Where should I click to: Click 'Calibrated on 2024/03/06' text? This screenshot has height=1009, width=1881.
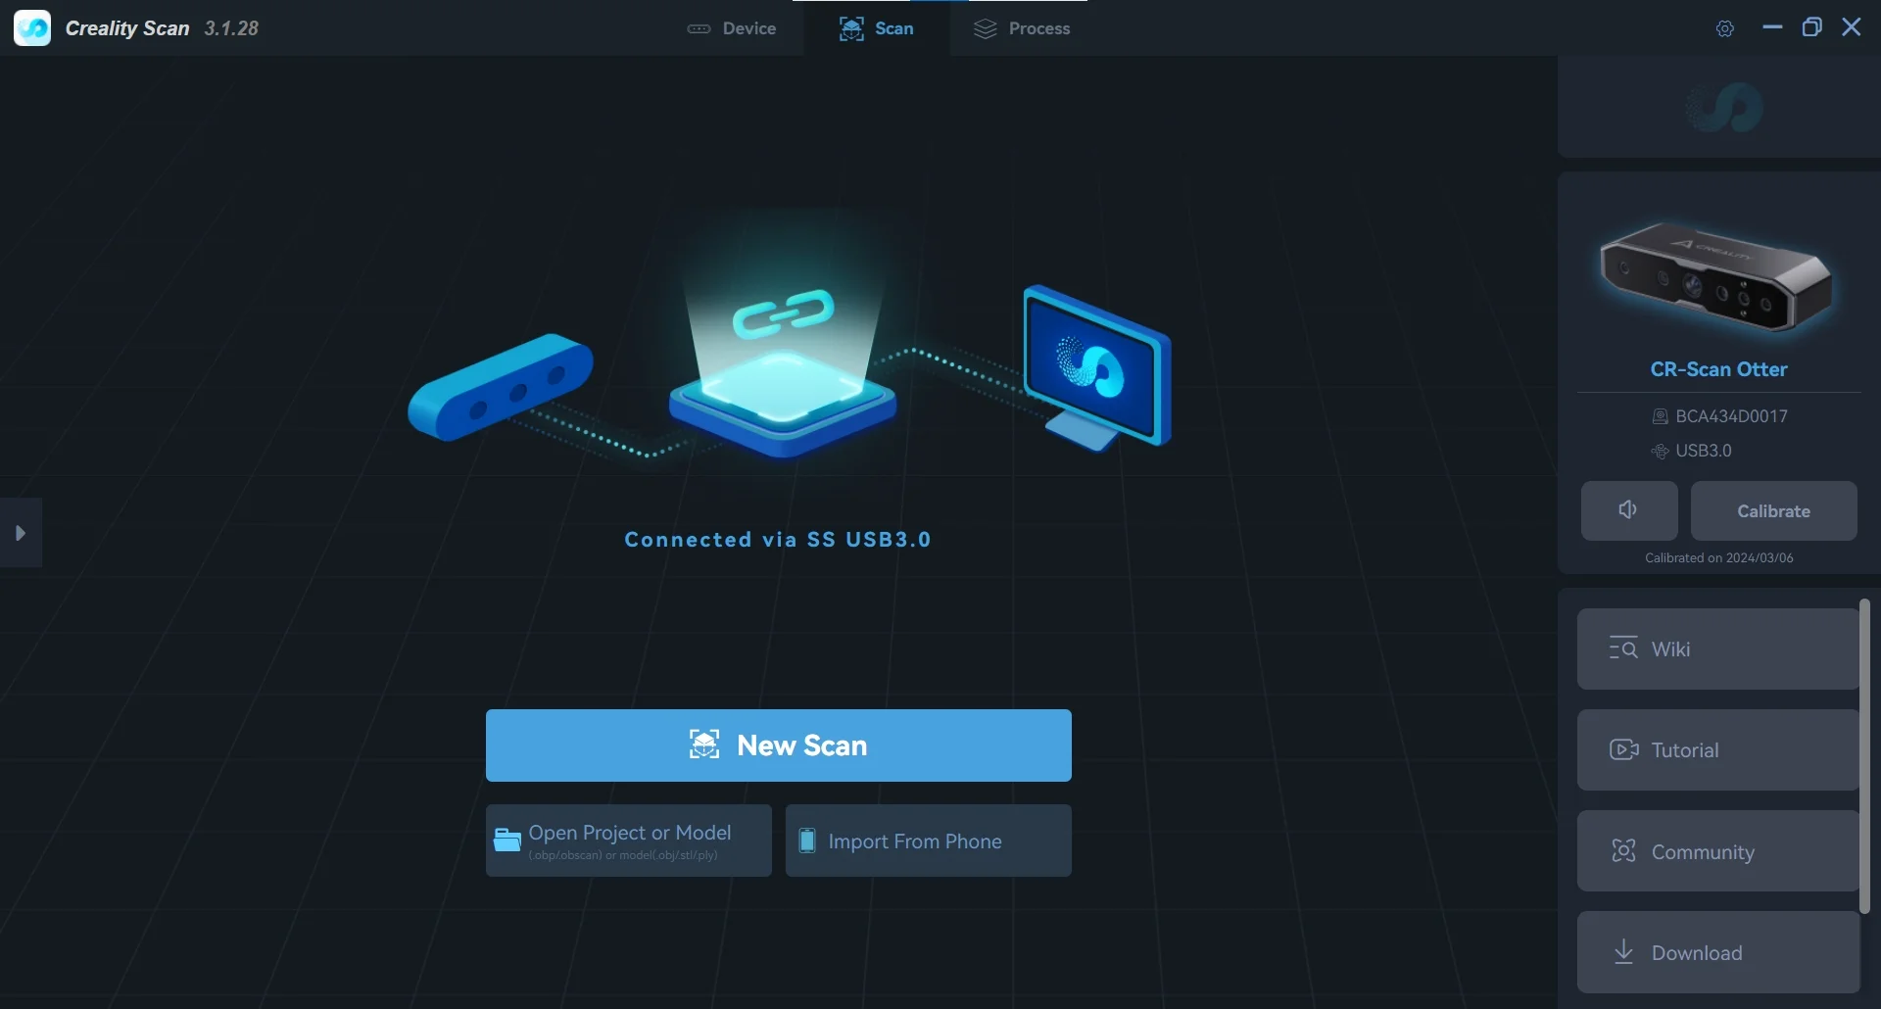tap(1718, 557)
